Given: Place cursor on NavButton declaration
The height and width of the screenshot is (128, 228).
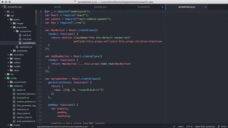Looking at the screenshot, I should [x=71, y=30].
